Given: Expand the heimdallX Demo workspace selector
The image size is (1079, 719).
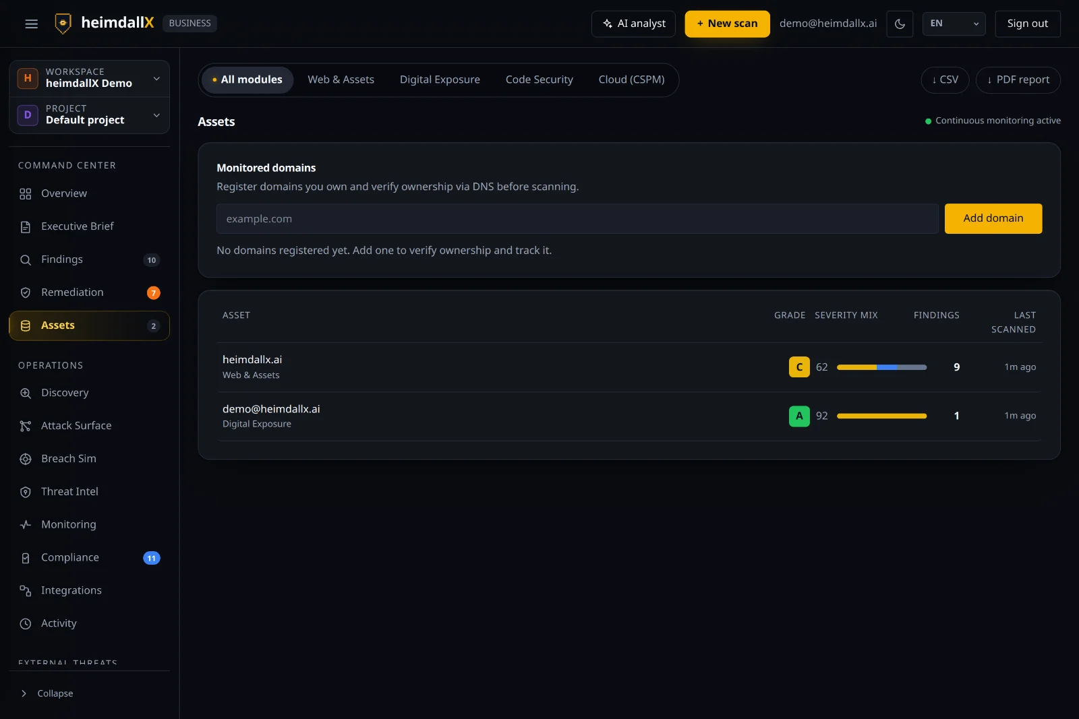Looking at the screenshot, I should (90, 78).
